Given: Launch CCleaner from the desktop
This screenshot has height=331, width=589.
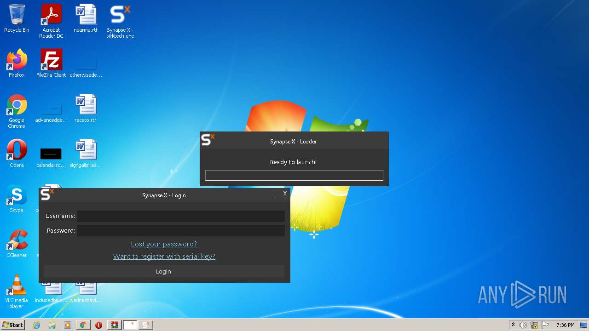Looking at the screenshot, I should click(x=17, y=244).
